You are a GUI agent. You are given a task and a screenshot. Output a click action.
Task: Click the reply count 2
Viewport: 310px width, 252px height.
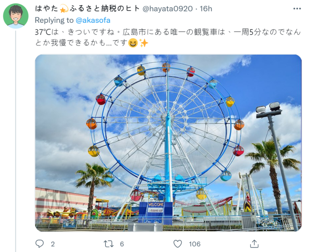click(53, 244)
